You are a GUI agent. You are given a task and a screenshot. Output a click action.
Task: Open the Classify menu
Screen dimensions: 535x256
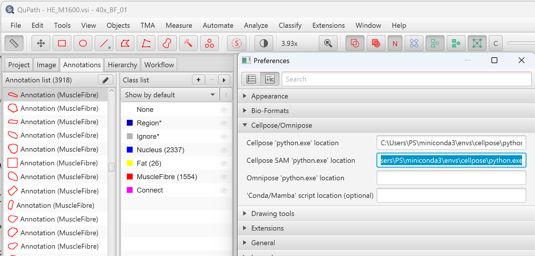point(290,25)
